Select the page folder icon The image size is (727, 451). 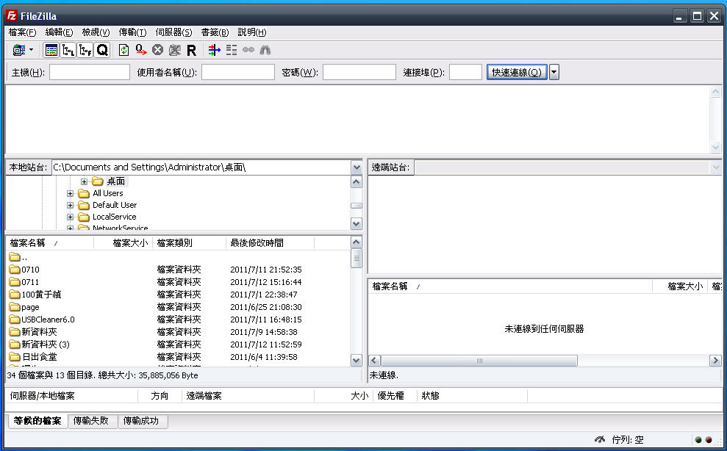[x=15, y=307]
